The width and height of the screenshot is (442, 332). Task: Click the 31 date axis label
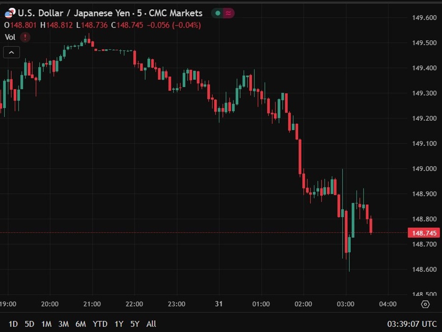[x=219, y=304]
